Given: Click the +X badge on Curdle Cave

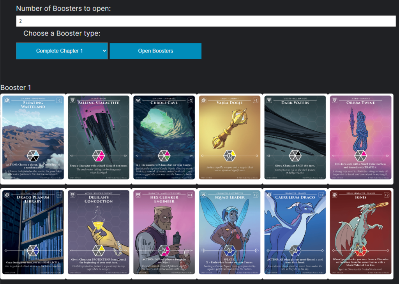Looking at the screenshot, I should pos(190,100).
